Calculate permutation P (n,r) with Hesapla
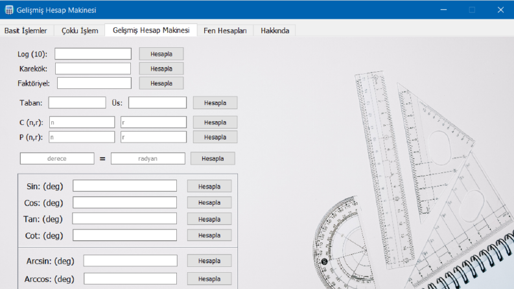Image resolution: width=514 pixels, height=289 pixels. coord(215,137)
